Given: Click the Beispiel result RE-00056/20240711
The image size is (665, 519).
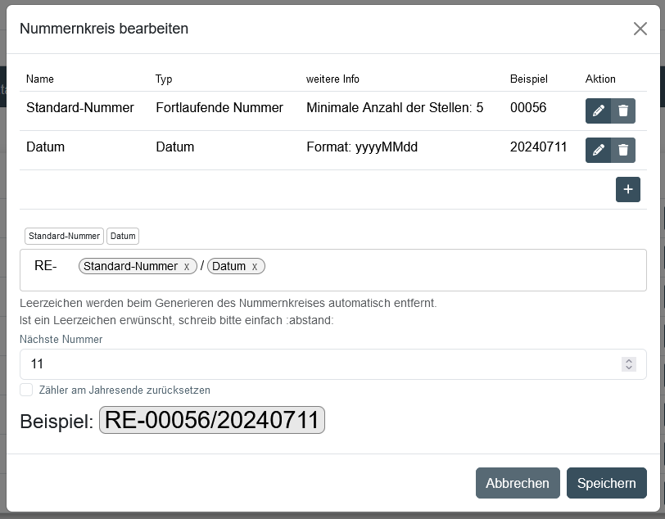Looking at the screenshot, I should tap(212, 421).
